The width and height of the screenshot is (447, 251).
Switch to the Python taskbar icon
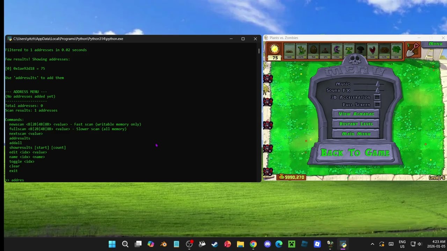coord(343,244)
